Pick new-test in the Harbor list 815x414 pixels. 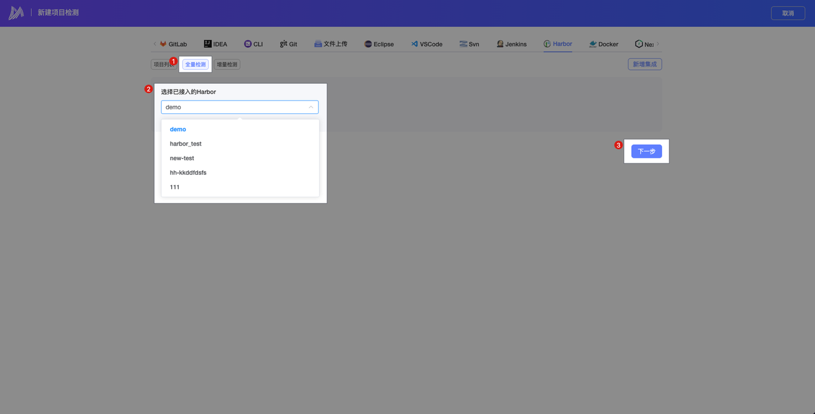(x=182, y=158)
